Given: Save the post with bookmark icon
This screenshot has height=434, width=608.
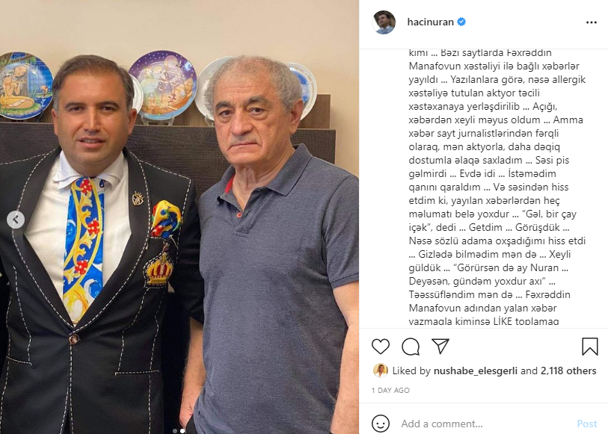Looking at the screenshot, I should coord(590,346).
